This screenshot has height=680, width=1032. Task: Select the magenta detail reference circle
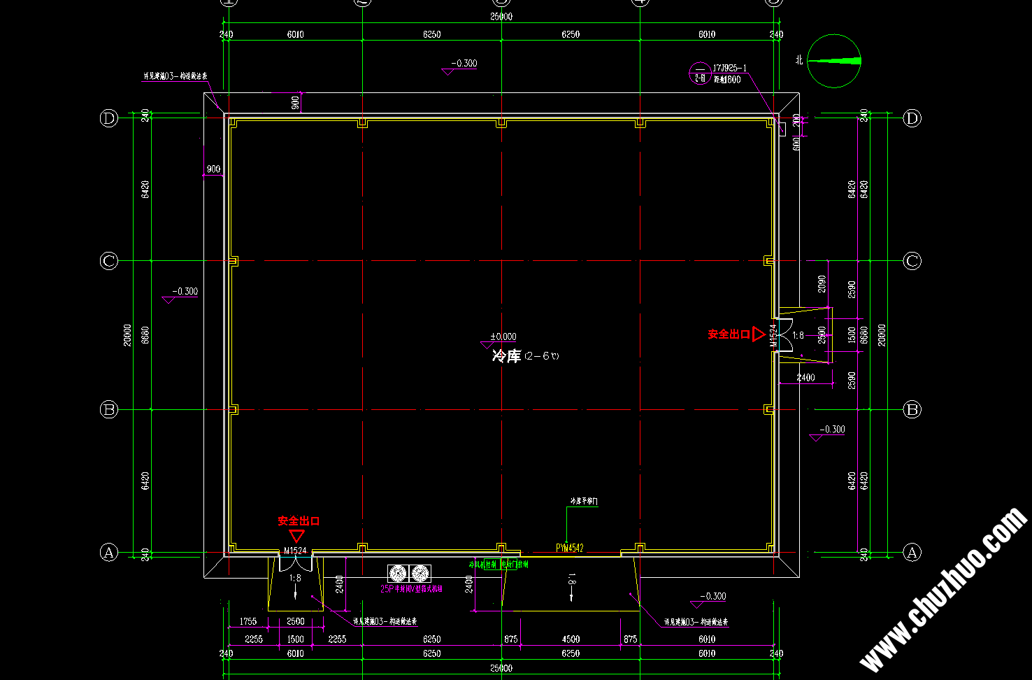click(699, 73)
